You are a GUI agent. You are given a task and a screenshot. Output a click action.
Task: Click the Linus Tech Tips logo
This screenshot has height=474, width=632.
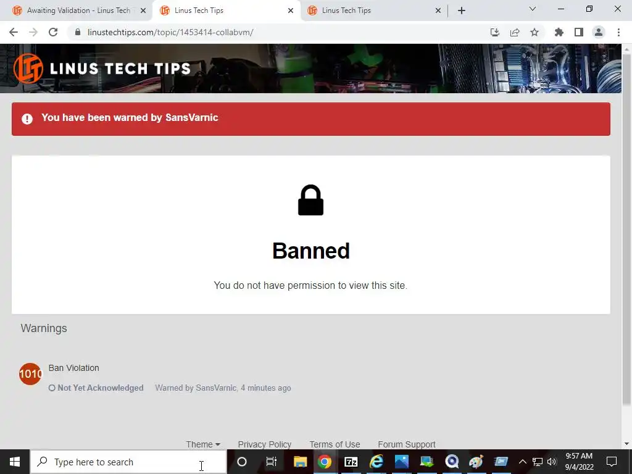pyautogui.click(x=102, y=69)
